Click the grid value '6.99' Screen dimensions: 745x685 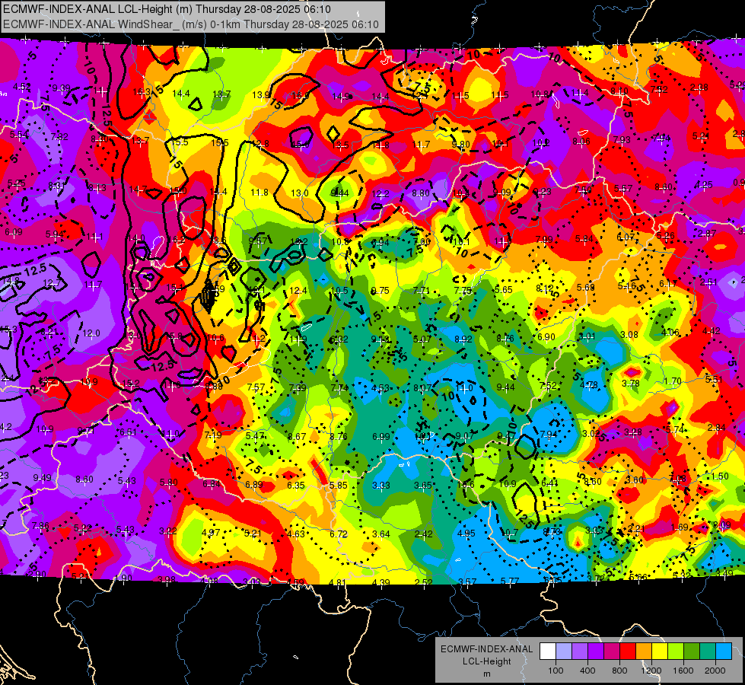point(381,436)
